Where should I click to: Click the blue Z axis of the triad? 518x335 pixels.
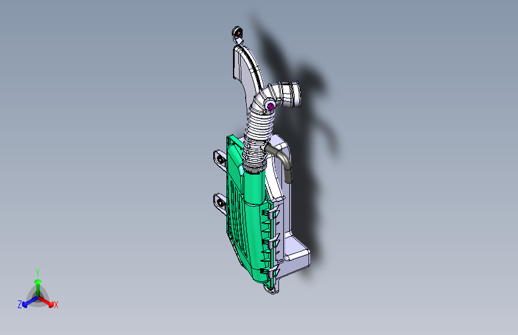pos(30,302)
